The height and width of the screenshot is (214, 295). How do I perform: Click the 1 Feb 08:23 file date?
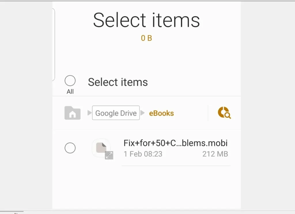point(143,154)
